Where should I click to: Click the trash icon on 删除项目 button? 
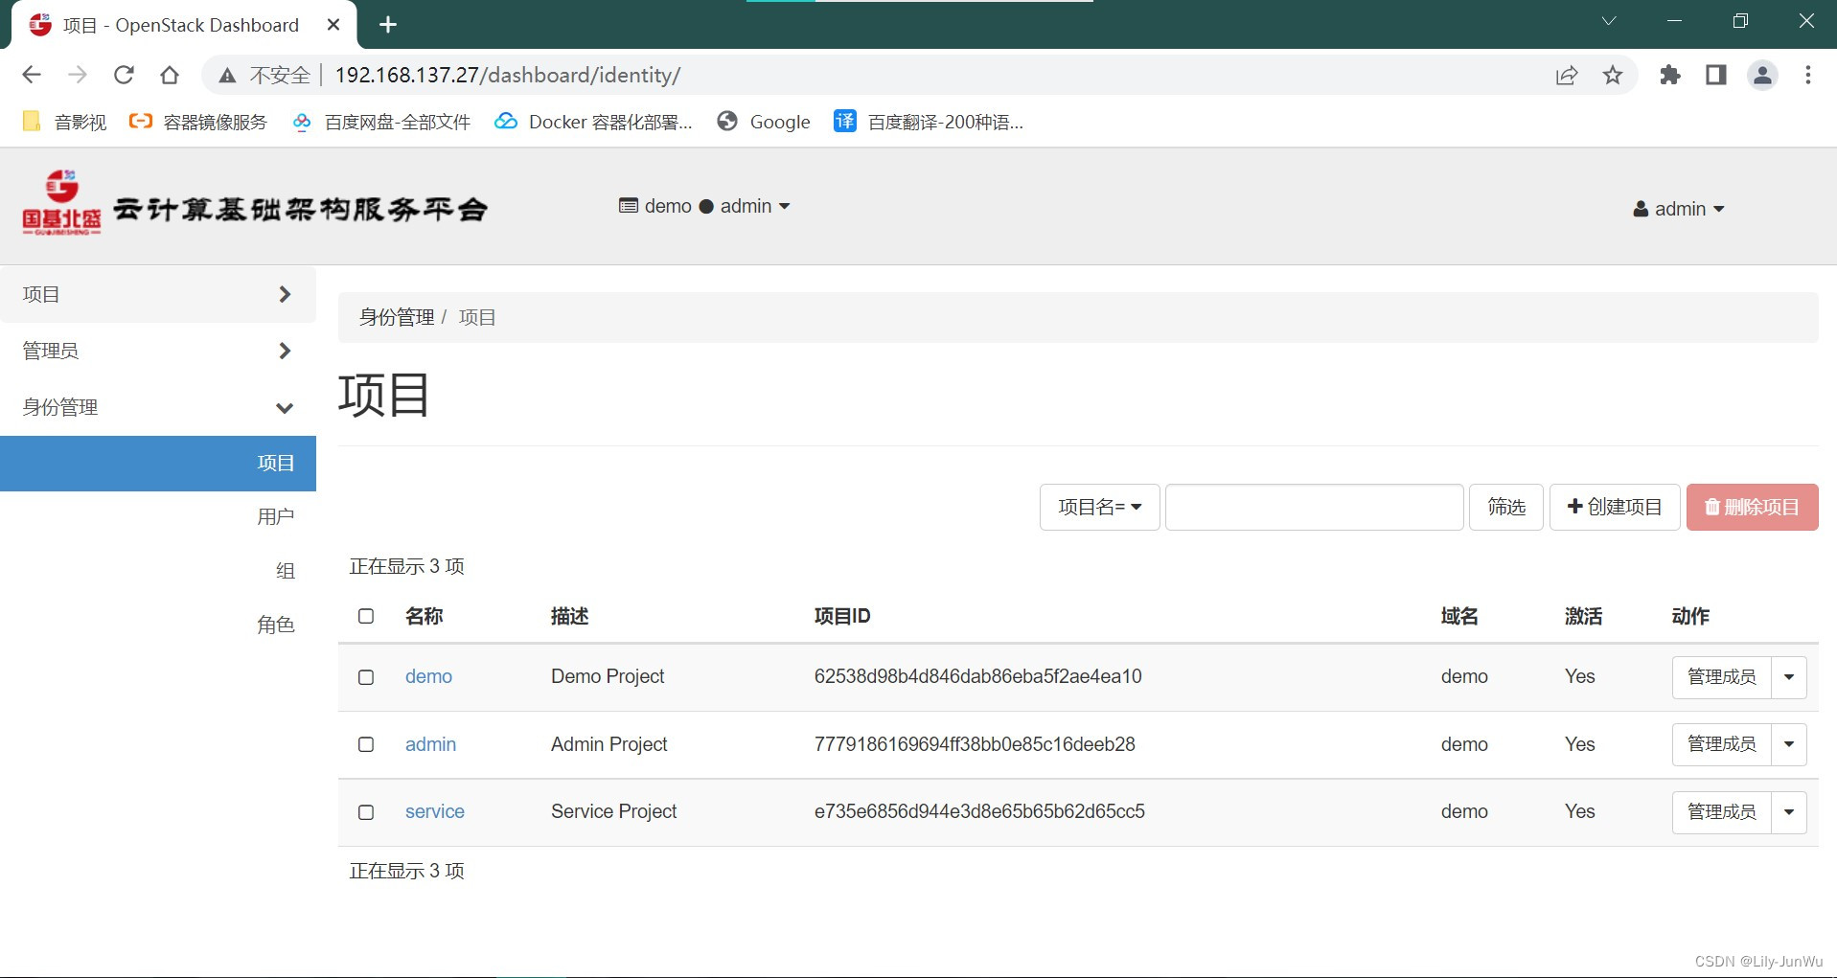[1713, 507]
